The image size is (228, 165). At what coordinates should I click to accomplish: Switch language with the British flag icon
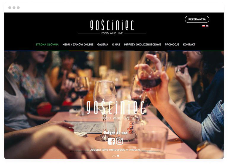click(x=207, y=26)
